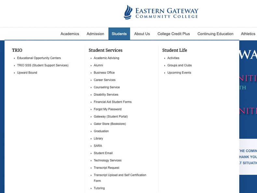This screenshot has height=193, width=257.
Task: Open the Admission menu
Action: [95, 34]
